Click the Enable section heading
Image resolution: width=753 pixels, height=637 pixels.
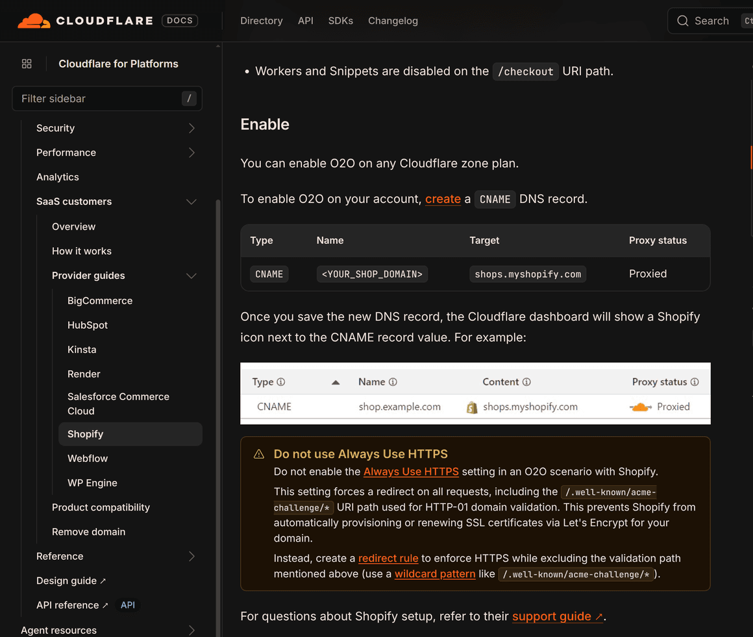pyautogui.click(x=265, y=125)
